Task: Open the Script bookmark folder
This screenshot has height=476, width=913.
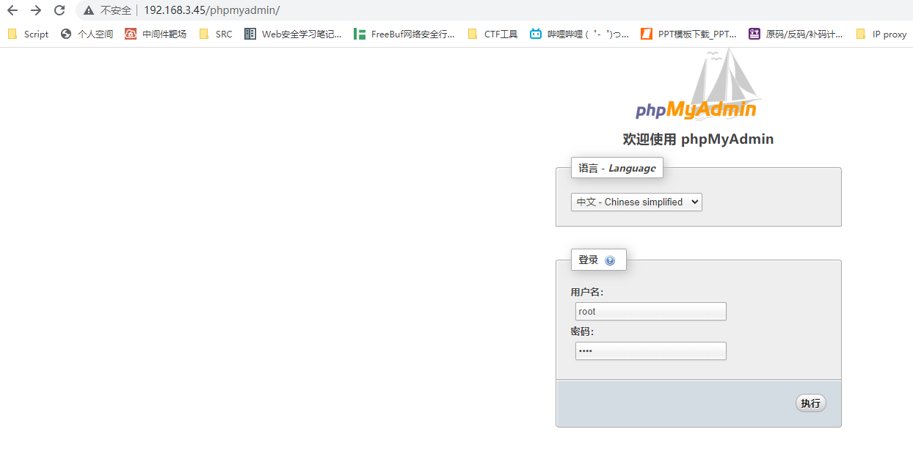Action: click(28, 34)
